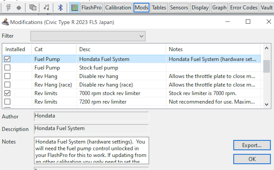274x170 pixels.
Task: Check the Stock fuel pump checkbox
Action: (x=7, y=68)
